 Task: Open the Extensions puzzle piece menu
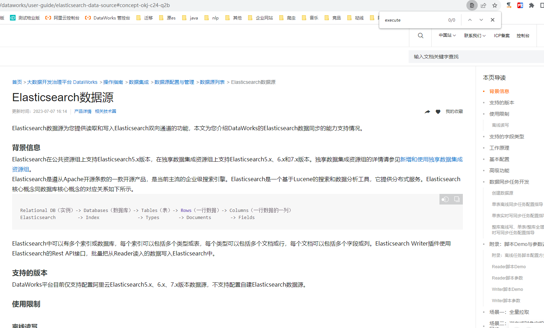pyautogui.click(x=532, y=5)
